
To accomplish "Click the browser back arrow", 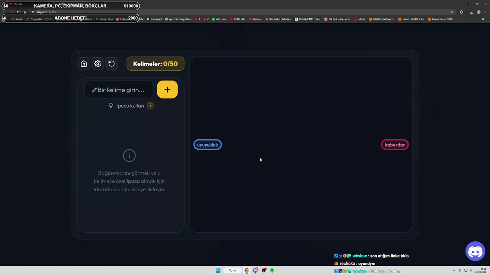I will [4, 12].
